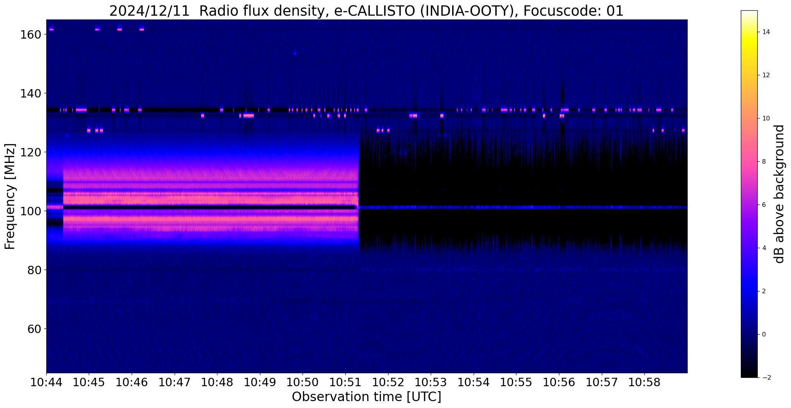Viewport: 791px width, 408px height.
Task: Click the colorbar tick label 2
Action: point(764,291)
